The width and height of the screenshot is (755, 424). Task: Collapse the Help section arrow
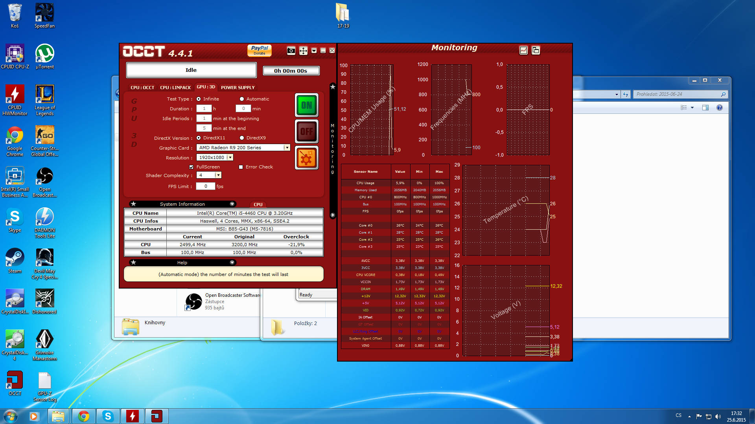tap(232, 262)
